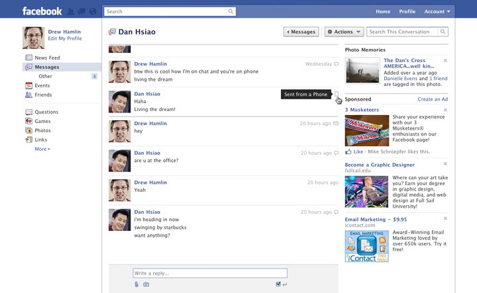Close the Photo Memories suggestion
Screen dimensions: 477x293
pos(445,61)
